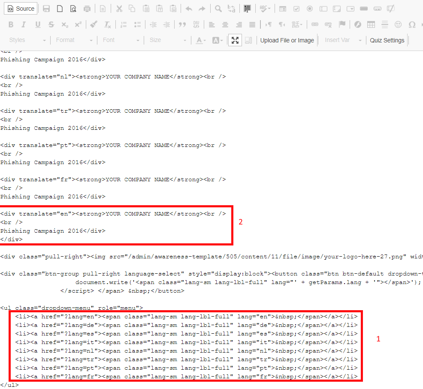Open the Spell Check ABC dropdown
Screen dimensions: 423x389
[265, 9]
